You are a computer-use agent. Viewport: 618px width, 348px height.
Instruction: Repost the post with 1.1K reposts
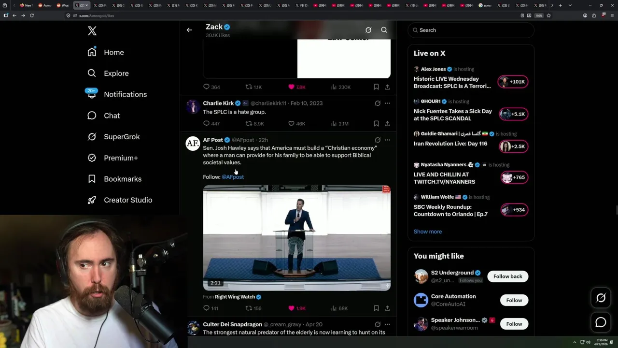[253, 87]
